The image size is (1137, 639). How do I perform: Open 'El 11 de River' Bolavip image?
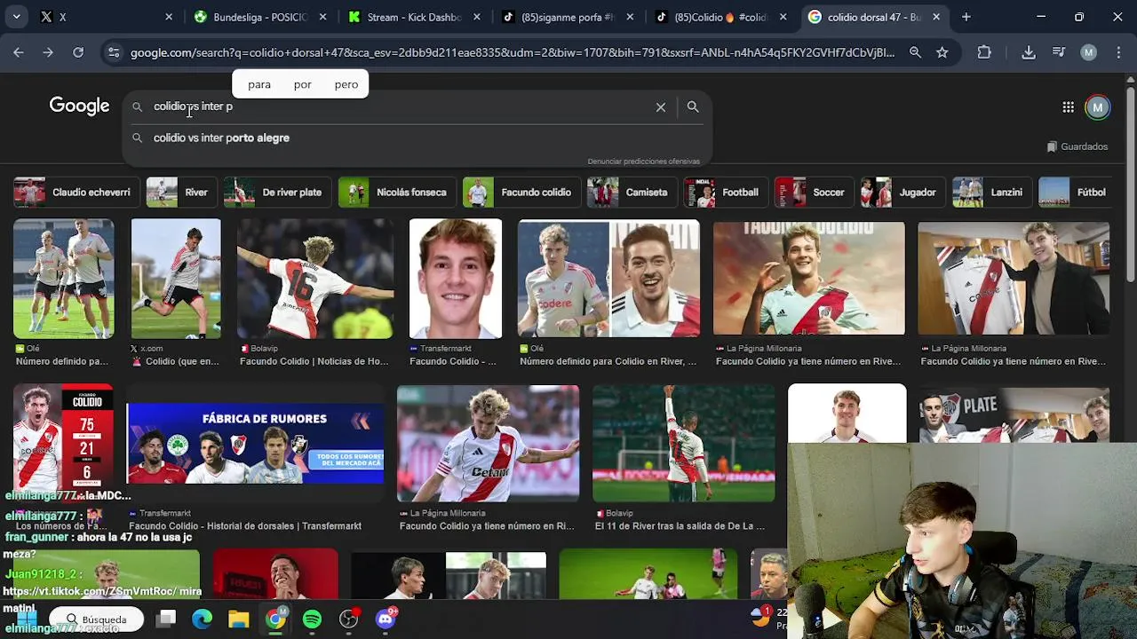click(683, 443)
